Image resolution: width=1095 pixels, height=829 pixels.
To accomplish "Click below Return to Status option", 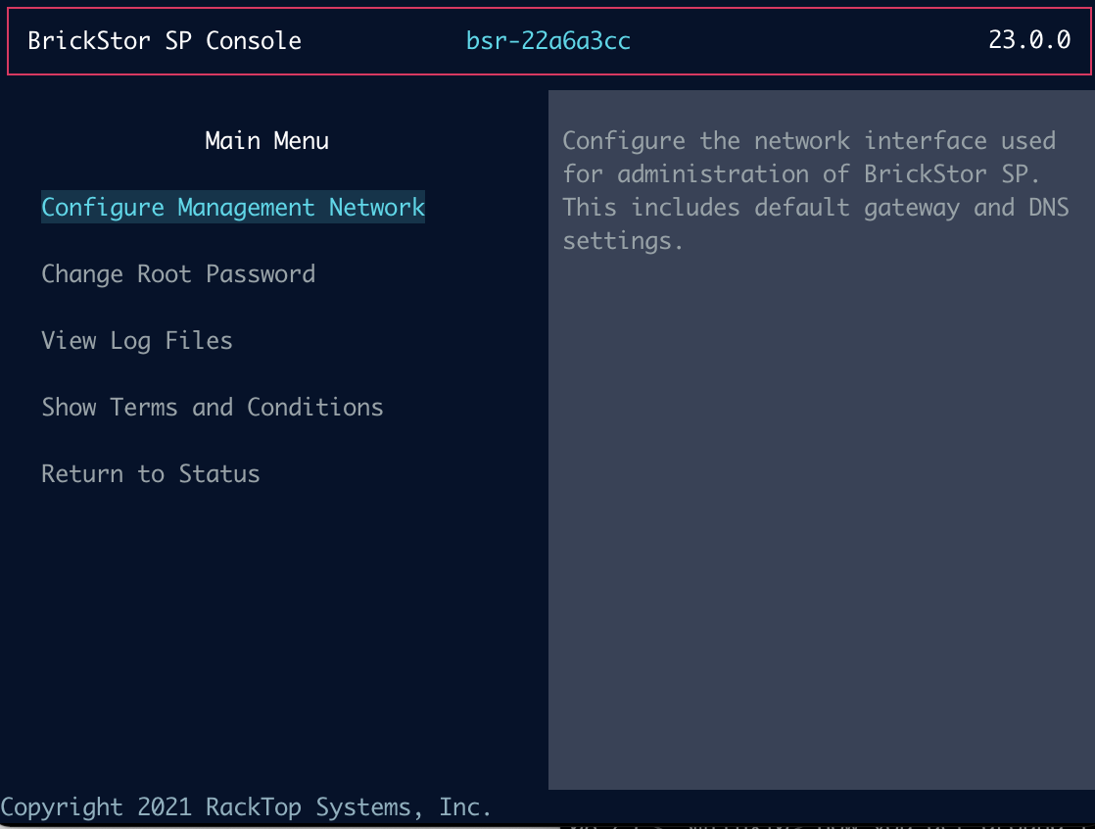I will click(150, 539).
